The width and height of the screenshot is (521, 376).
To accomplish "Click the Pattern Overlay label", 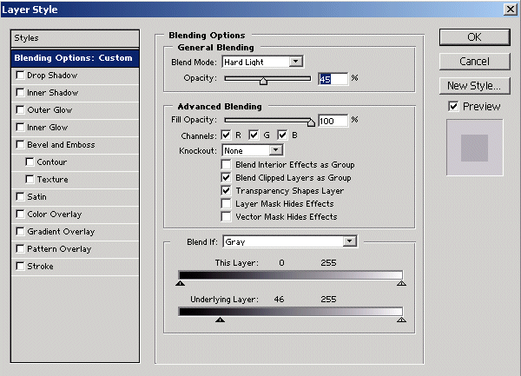I will (59, 249).
